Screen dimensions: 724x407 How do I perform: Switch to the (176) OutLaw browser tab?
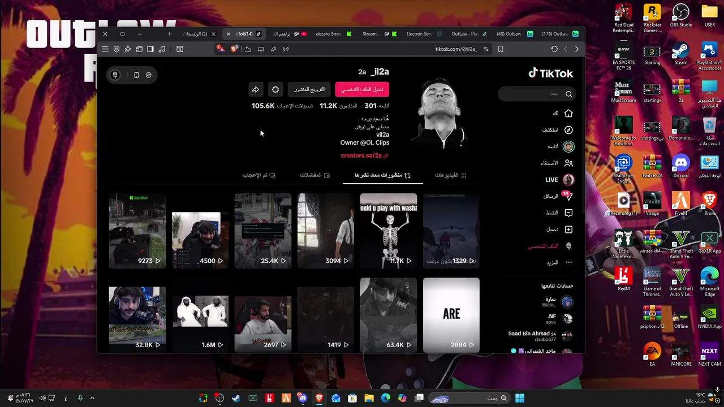point(560,34)
